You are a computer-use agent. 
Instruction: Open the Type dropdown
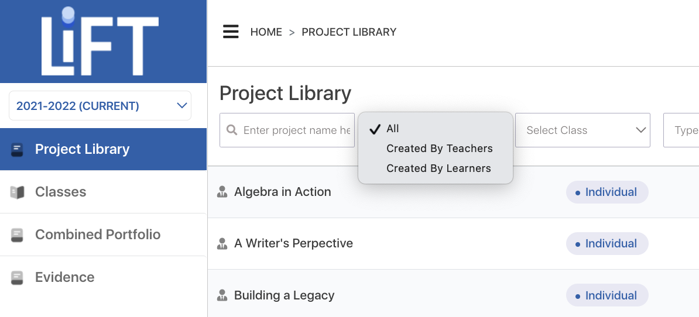681,130
